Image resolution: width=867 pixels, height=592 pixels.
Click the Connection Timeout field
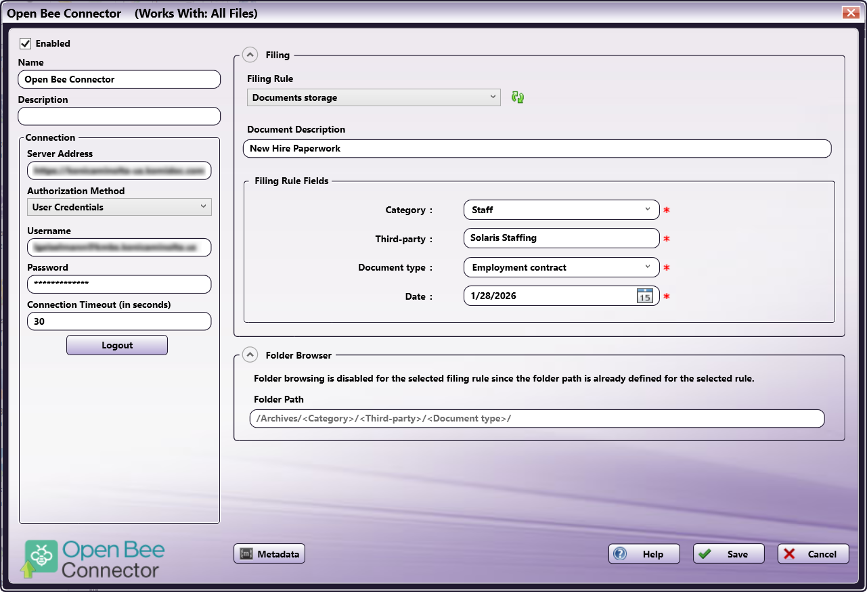click(119, 321)
